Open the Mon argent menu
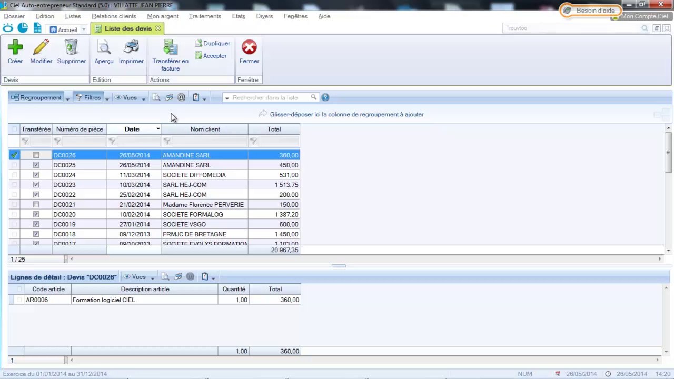Screen dimensions: 674x379 [x=163, y=16]
